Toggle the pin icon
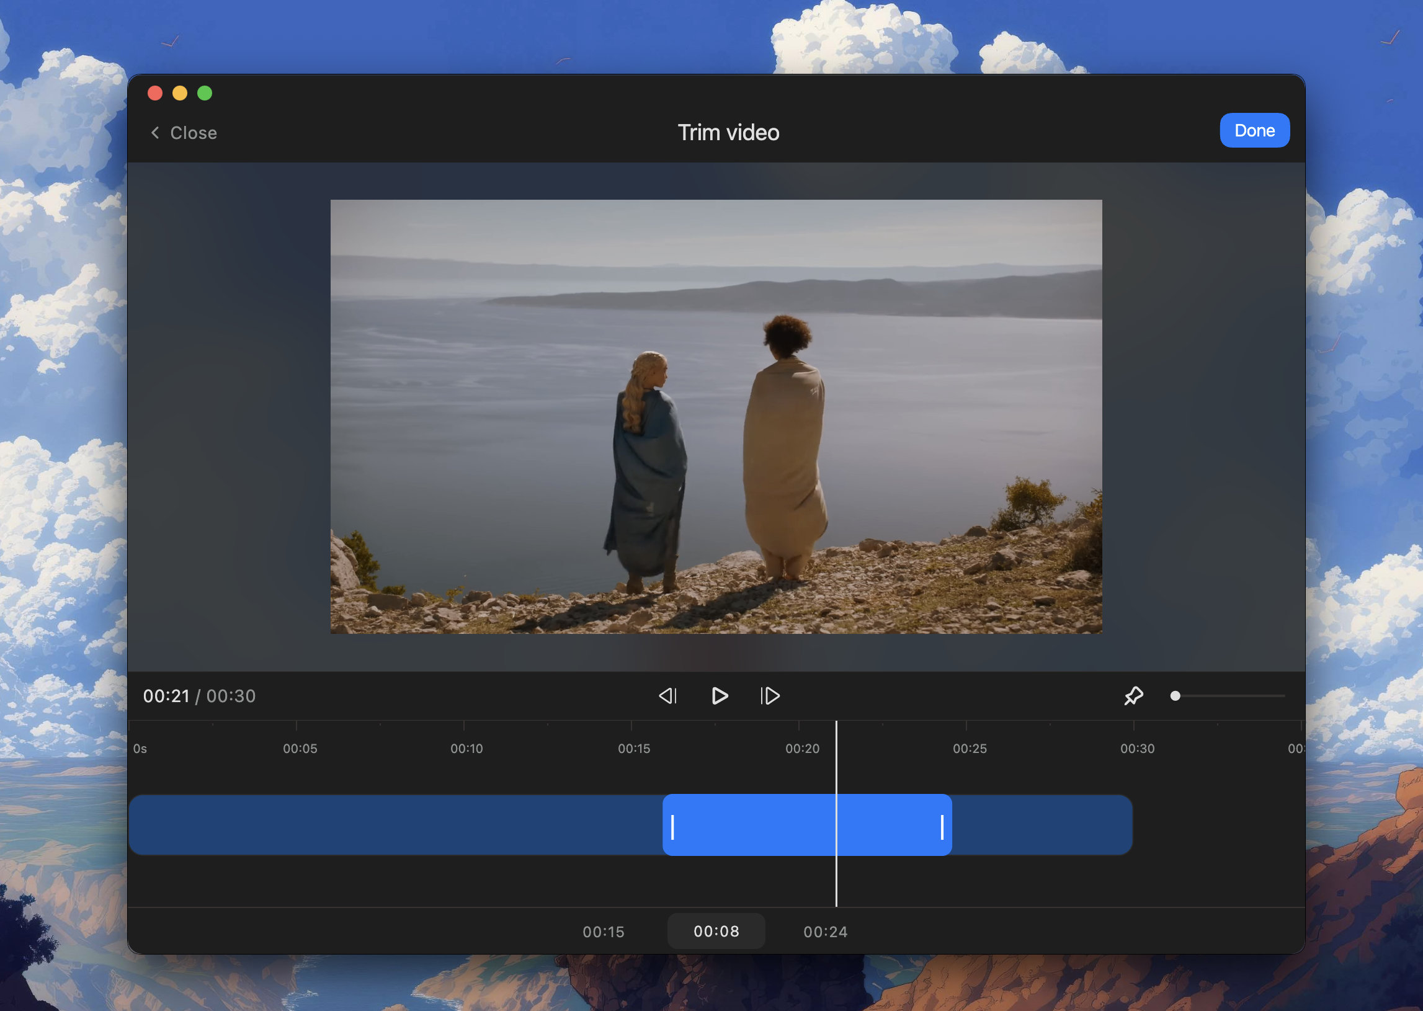 [x=1133, y=695]
